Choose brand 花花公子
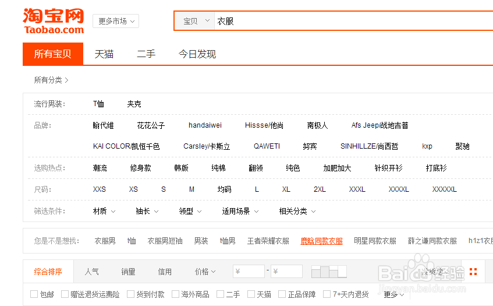 (x=151, y=125)
